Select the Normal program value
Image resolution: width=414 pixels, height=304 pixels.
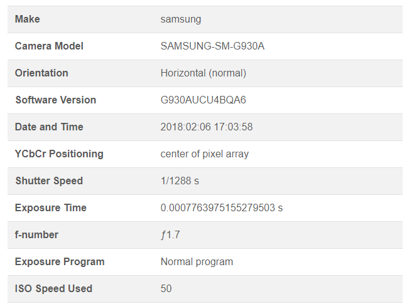click(197, 262)
